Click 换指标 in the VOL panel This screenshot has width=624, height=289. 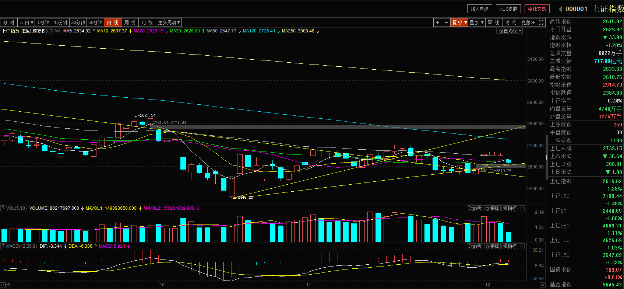(510, 209)
